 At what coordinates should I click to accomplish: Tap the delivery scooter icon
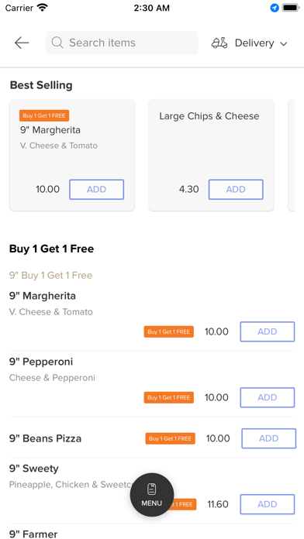tap(219, 43)
